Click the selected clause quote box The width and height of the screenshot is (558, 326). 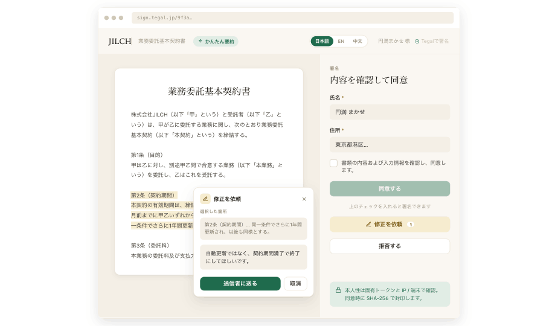pos(254,228)
